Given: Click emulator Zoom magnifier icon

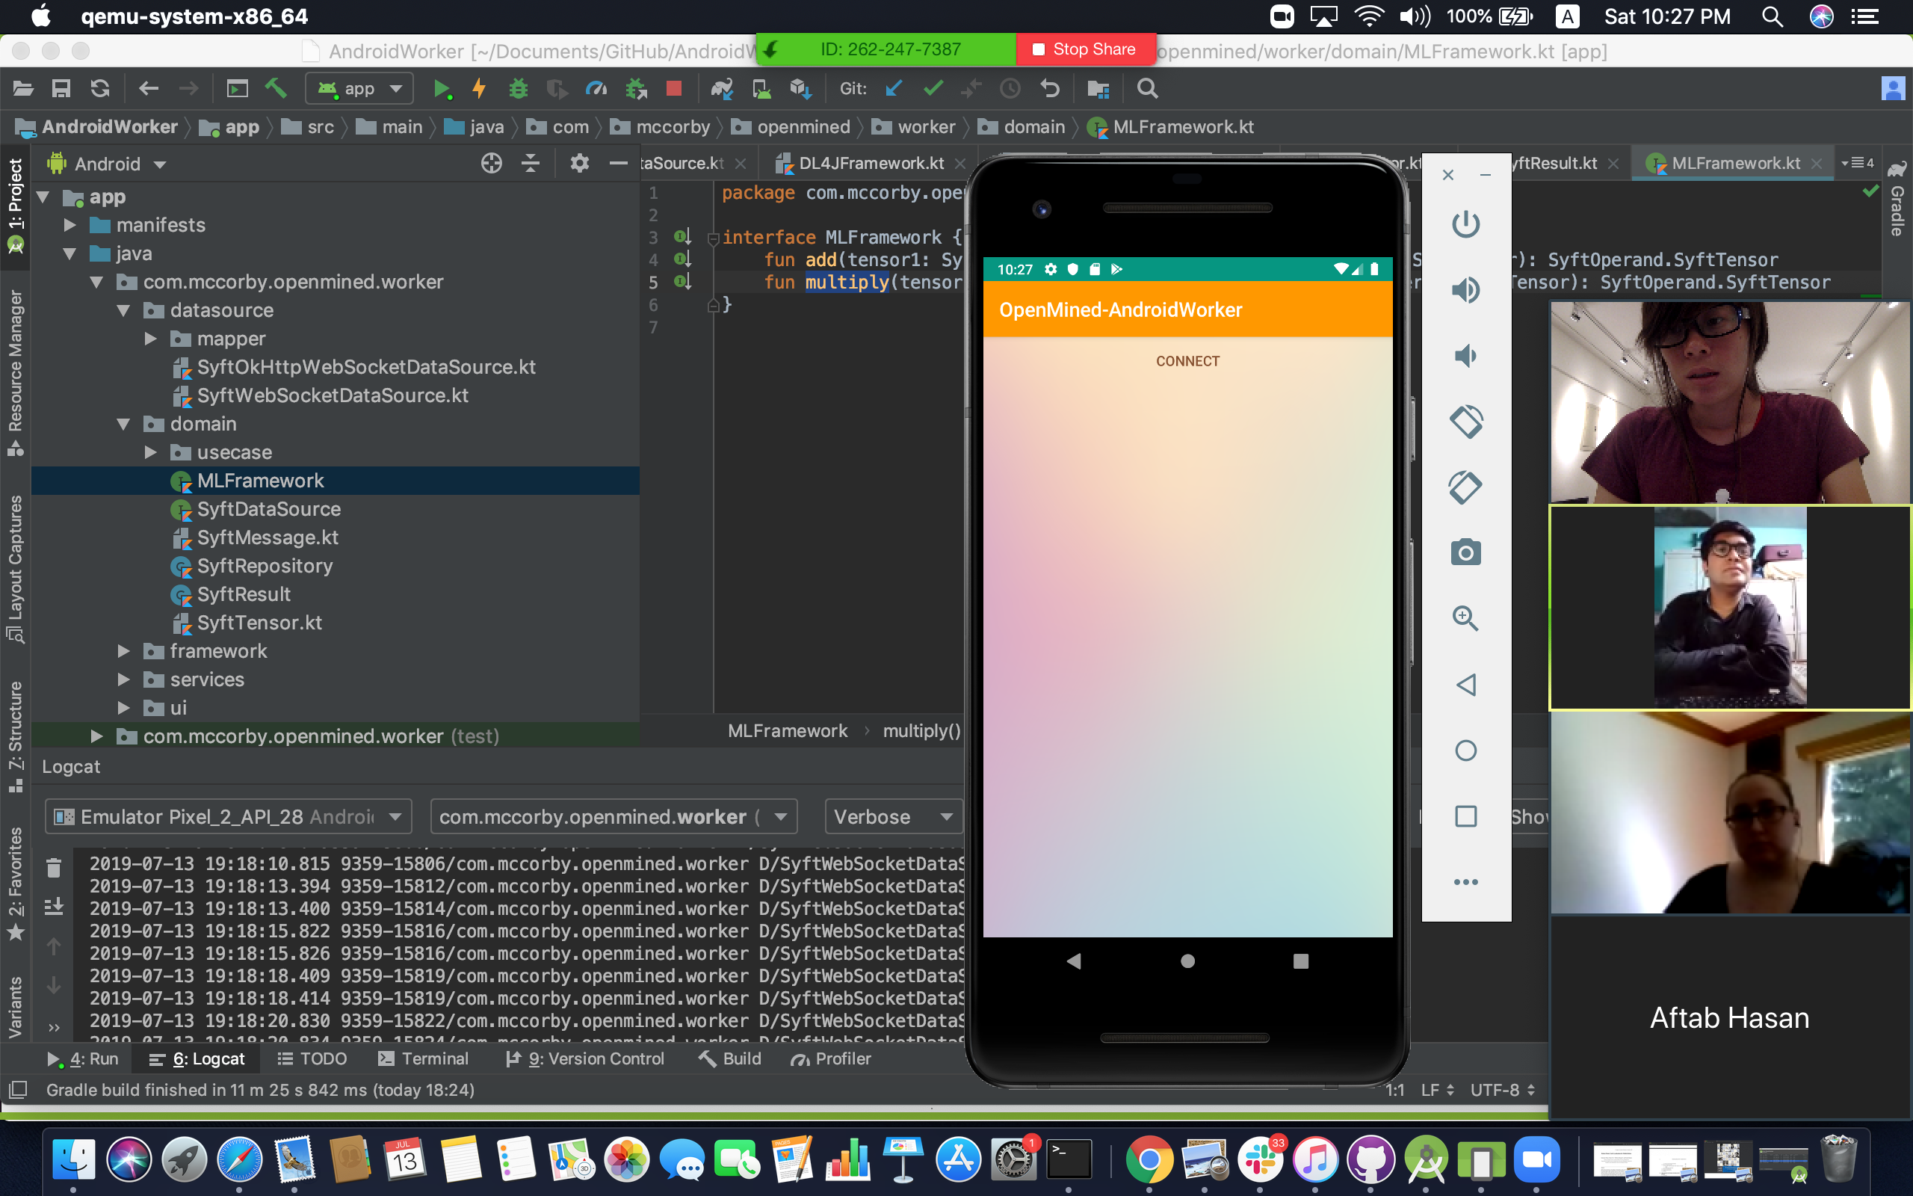Looking at the screenshot, I should (1465, 617).
